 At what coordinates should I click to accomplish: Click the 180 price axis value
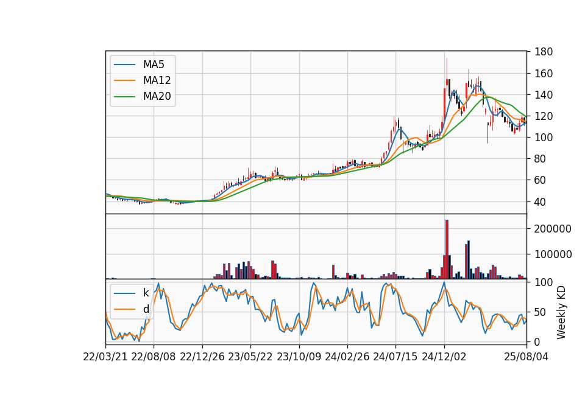coord(544,52)
